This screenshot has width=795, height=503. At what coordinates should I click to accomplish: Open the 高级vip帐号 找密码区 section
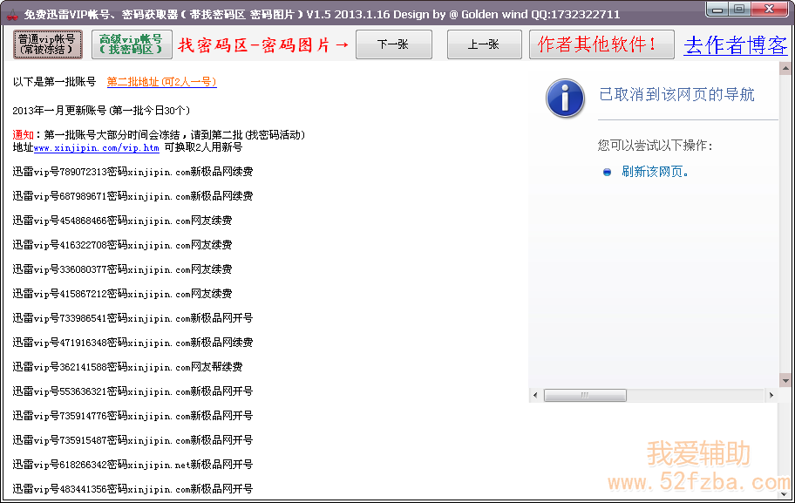pos(132,44)
